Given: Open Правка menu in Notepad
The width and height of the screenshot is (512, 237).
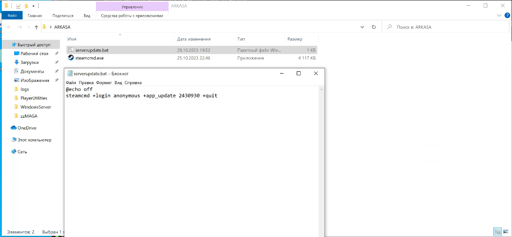Looking at the screenshot, I should pos(86,83).
